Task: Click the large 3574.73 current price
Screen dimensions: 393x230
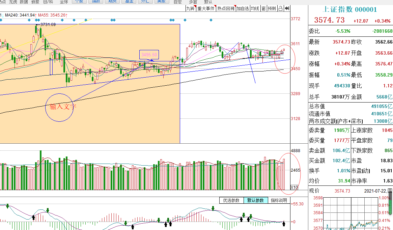Action: click(329, 20)
